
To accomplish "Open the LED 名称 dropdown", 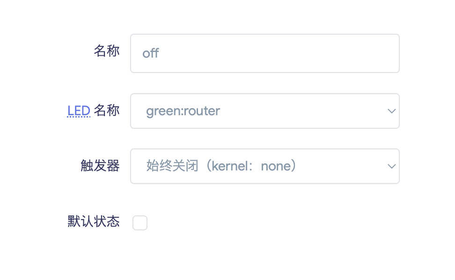I will 265,111.
